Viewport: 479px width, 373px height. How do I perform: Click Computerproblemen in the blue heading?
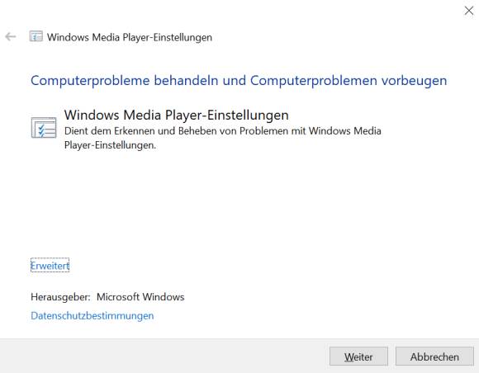tap(314, 81)
